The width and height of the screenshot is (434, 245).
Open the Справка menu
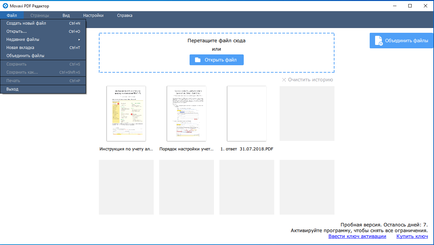click(x=125, y=15)
